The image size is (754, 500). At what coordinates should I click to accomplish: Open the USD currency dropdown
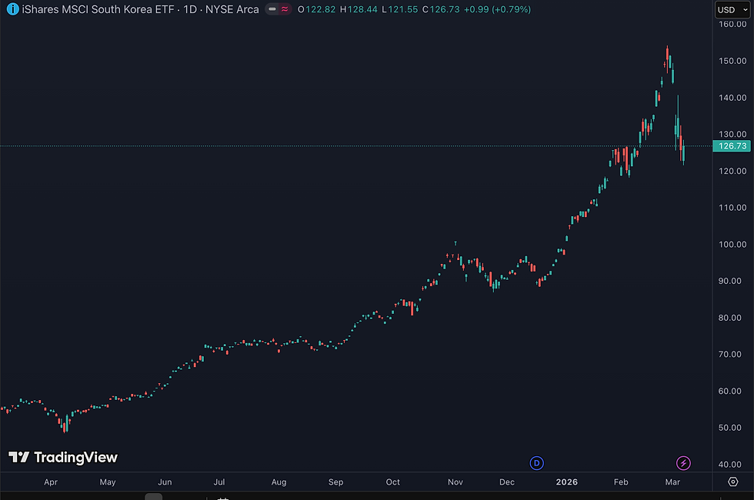732,9
